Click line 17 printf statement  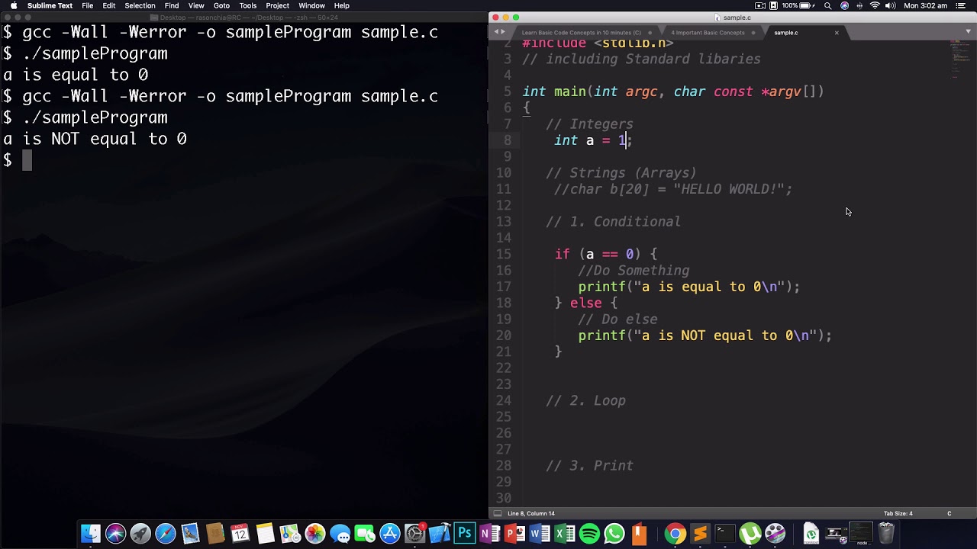click(x=688, y=287)
